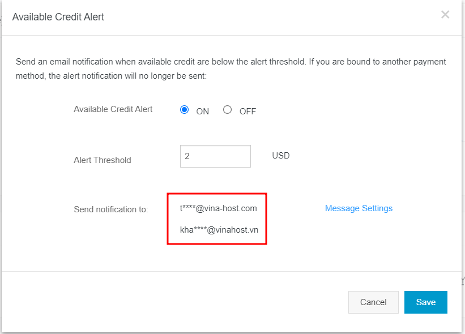Viewport: 465px width, 334px height.
Task: Select the OFF radio button
Action: [227, 110]
